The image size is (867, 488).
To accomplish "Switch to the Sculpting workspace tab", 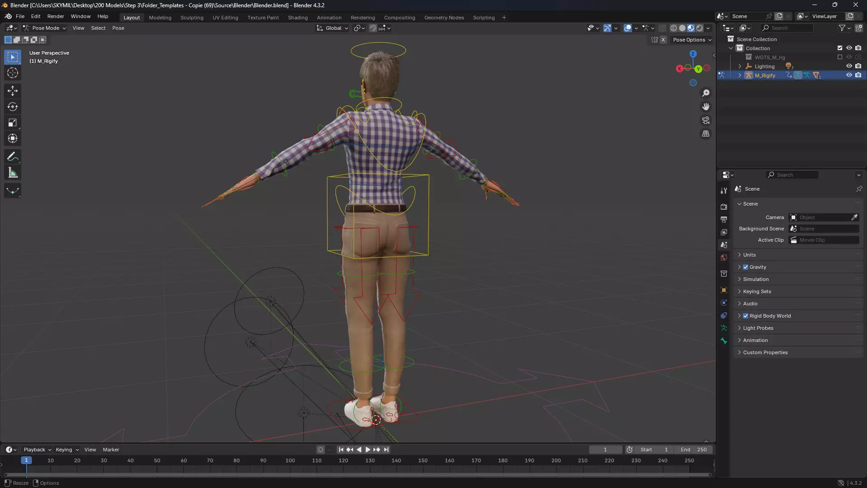I will (192, 18).
